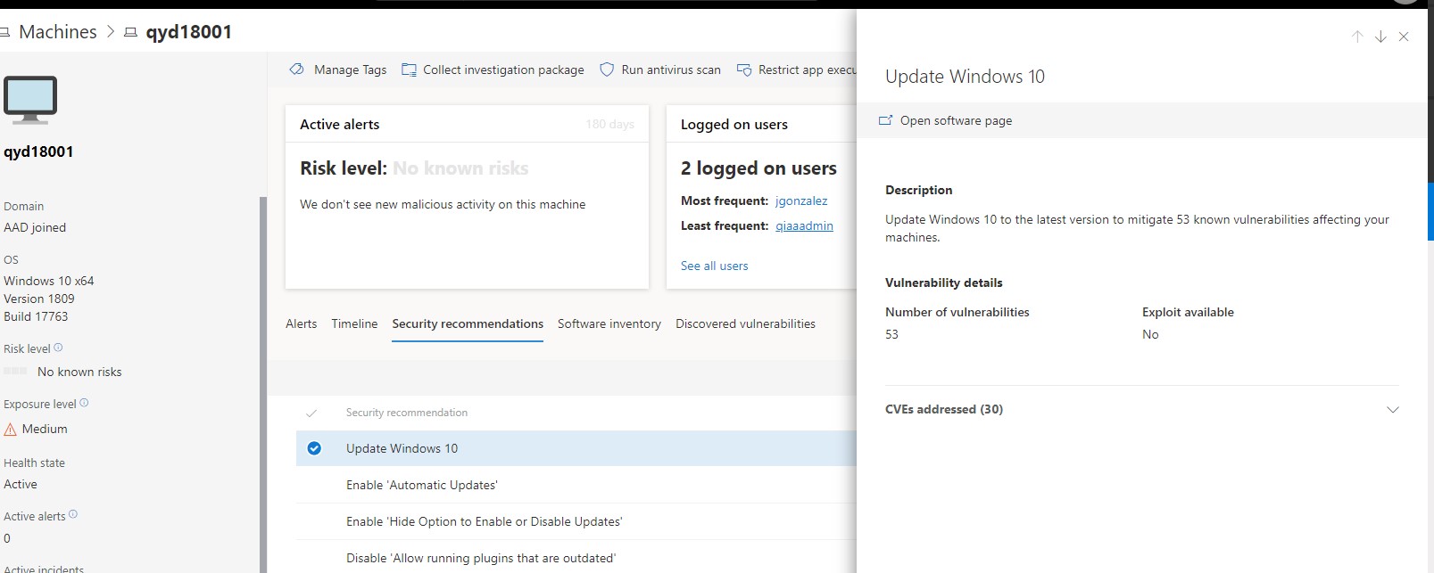Click See all users link
This screenshot has height=573, width=1434.
click(x=714, y=266)
